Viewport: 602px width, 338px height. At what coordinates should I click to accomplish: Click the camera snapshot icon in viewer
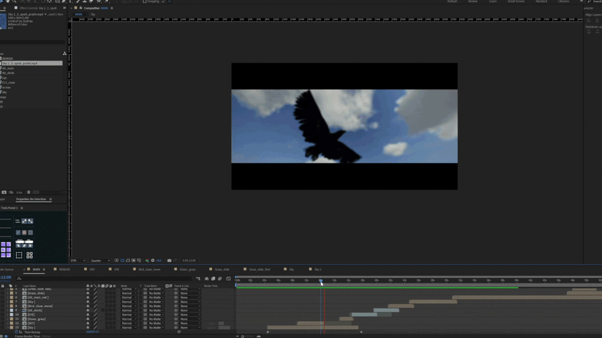pos(169,260)
